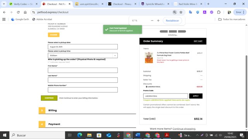Open the blue shield extension icon
The height and width of the screenshot is (139, 248).
click(x=198, y=12)
